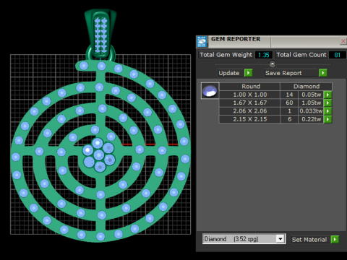
Task: Click the Diamond column header
Action: [307, 87]
